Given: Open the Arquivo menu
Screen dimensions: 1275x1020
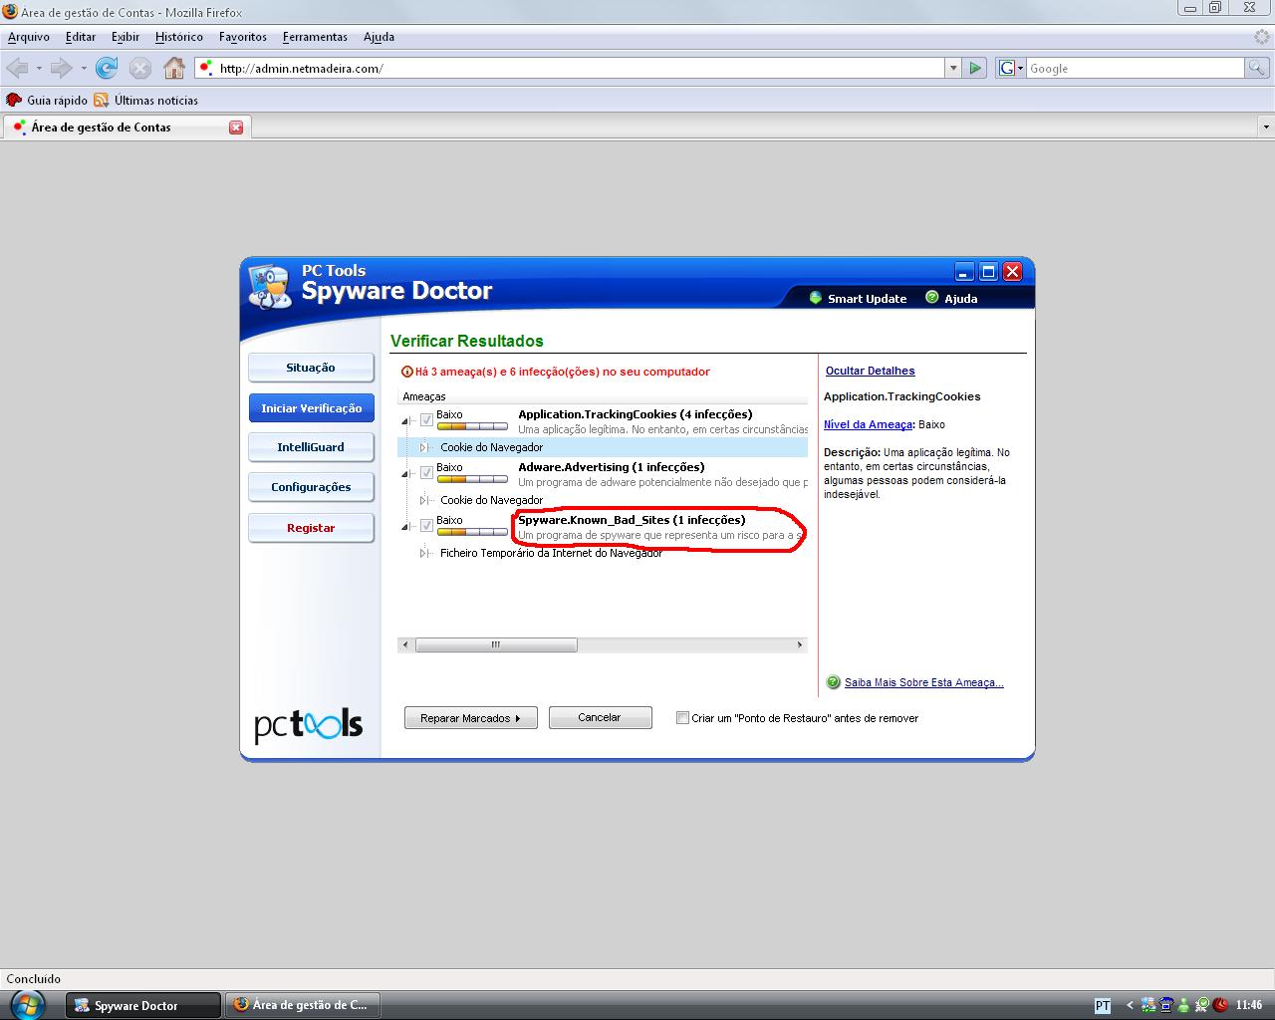Looking at the screenshot, I should coord(29,37).
